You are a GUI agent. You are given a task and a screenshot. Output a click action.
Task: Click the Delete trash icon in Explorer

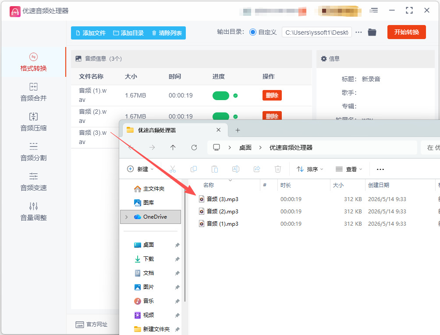[x=278, y=169]
